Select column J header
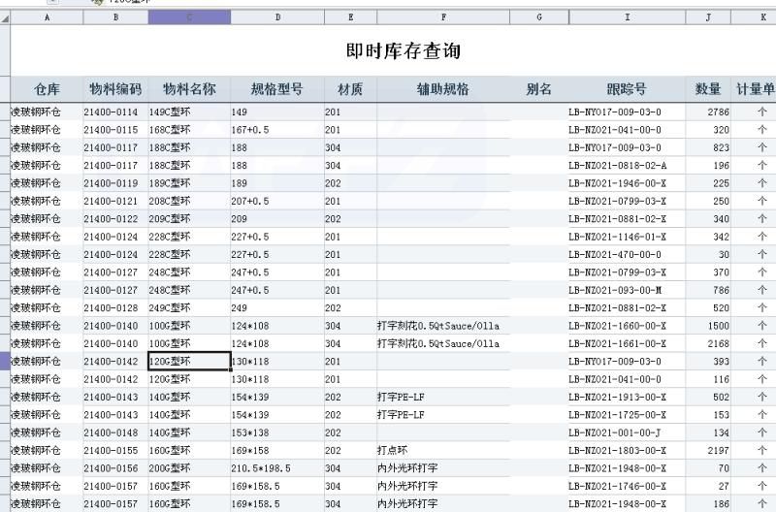Image resolution: width=776 pixels, height=512 pixels. [x=708, y=17]
